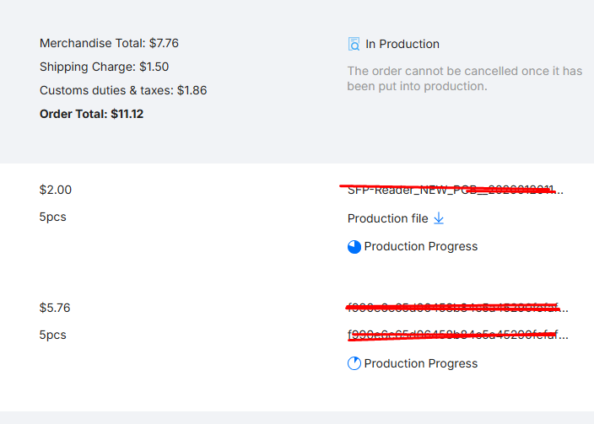Image resolution: width=594 pixels, height=424 pixels.
Task: Click the 5pcs quantity under $2.00
Action: pos(53,217)
